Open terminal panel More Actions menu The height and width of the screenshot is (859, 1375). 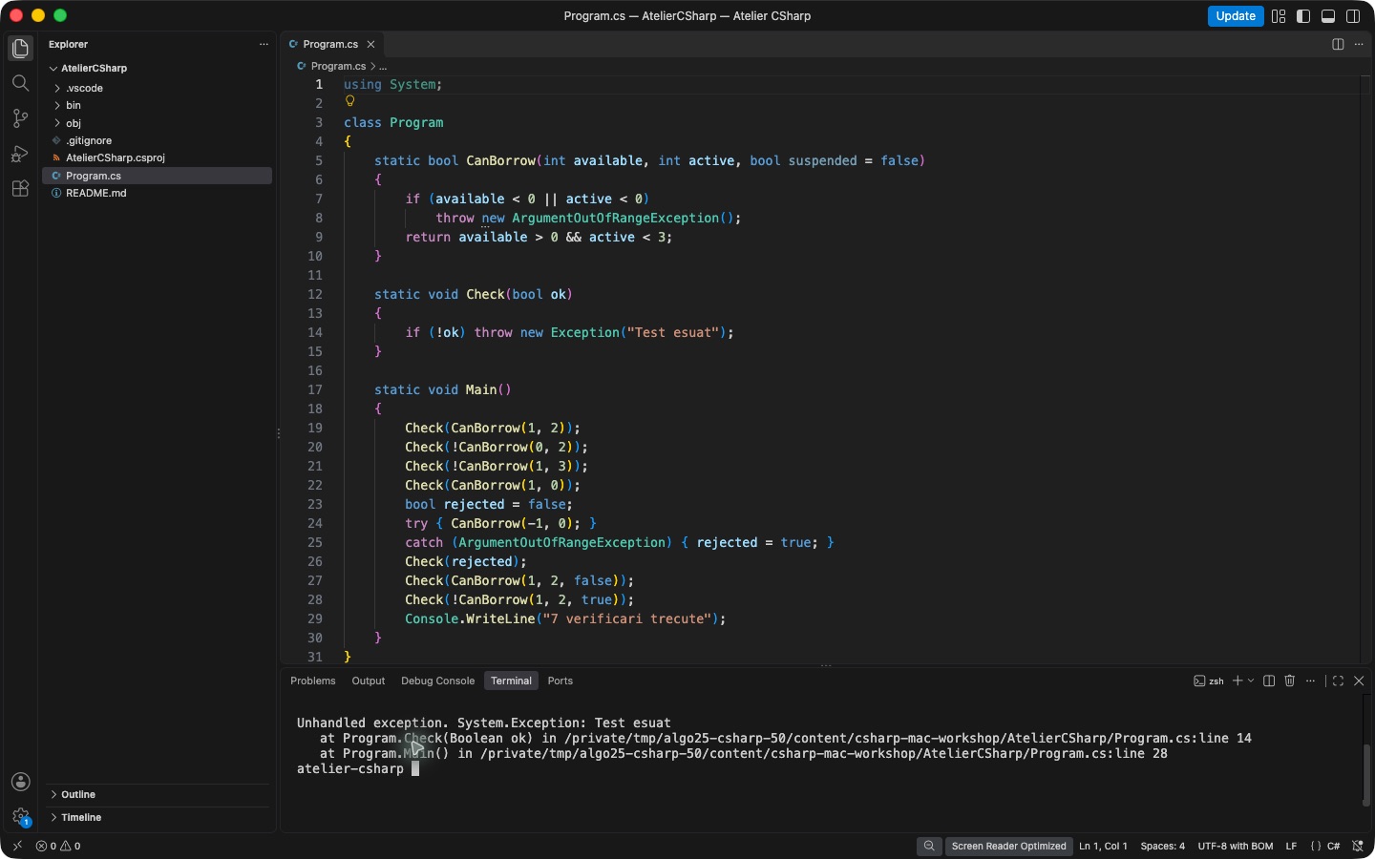(x=1311, y=681)
